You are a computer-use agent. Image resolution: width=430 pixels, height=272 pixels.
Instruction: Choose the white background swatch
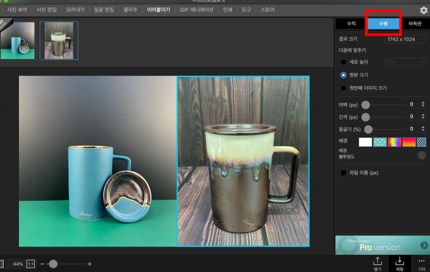tap(365, 142)
